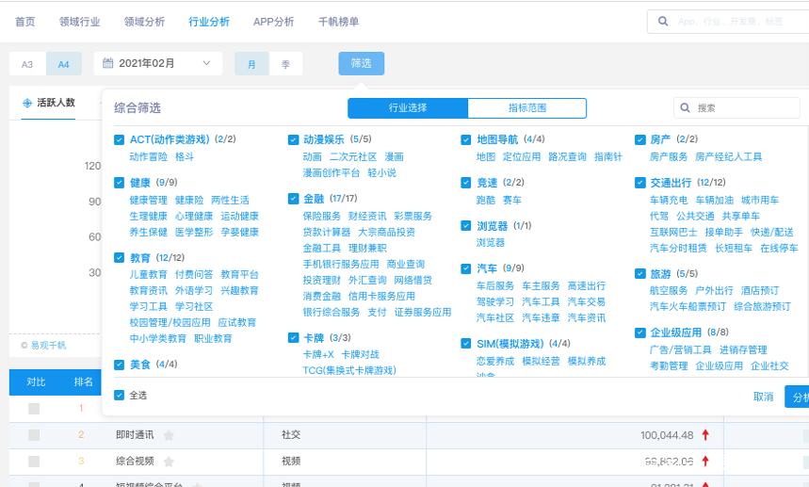Viewport: 809px width, 487px height.
Task: Select the 二次元社区 subcategory
Action: (353, 156)
